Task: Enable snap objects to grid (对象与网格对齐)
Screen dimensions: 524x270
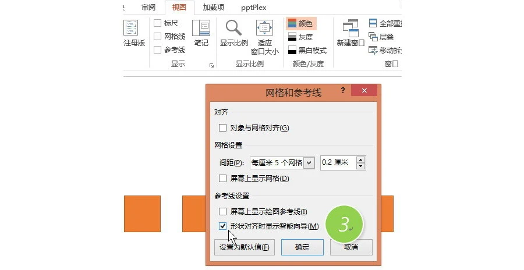Action: pos(222,128)
